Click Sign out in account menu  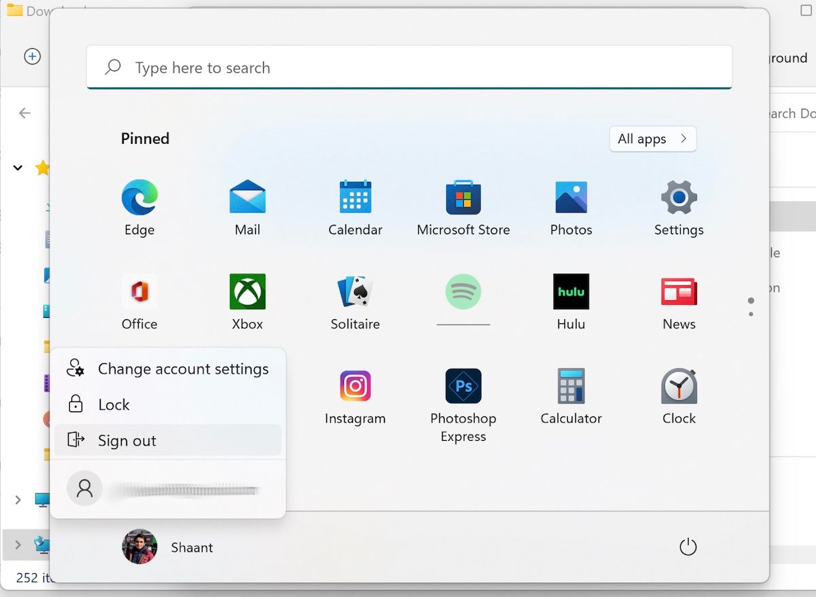pos(168,440)
